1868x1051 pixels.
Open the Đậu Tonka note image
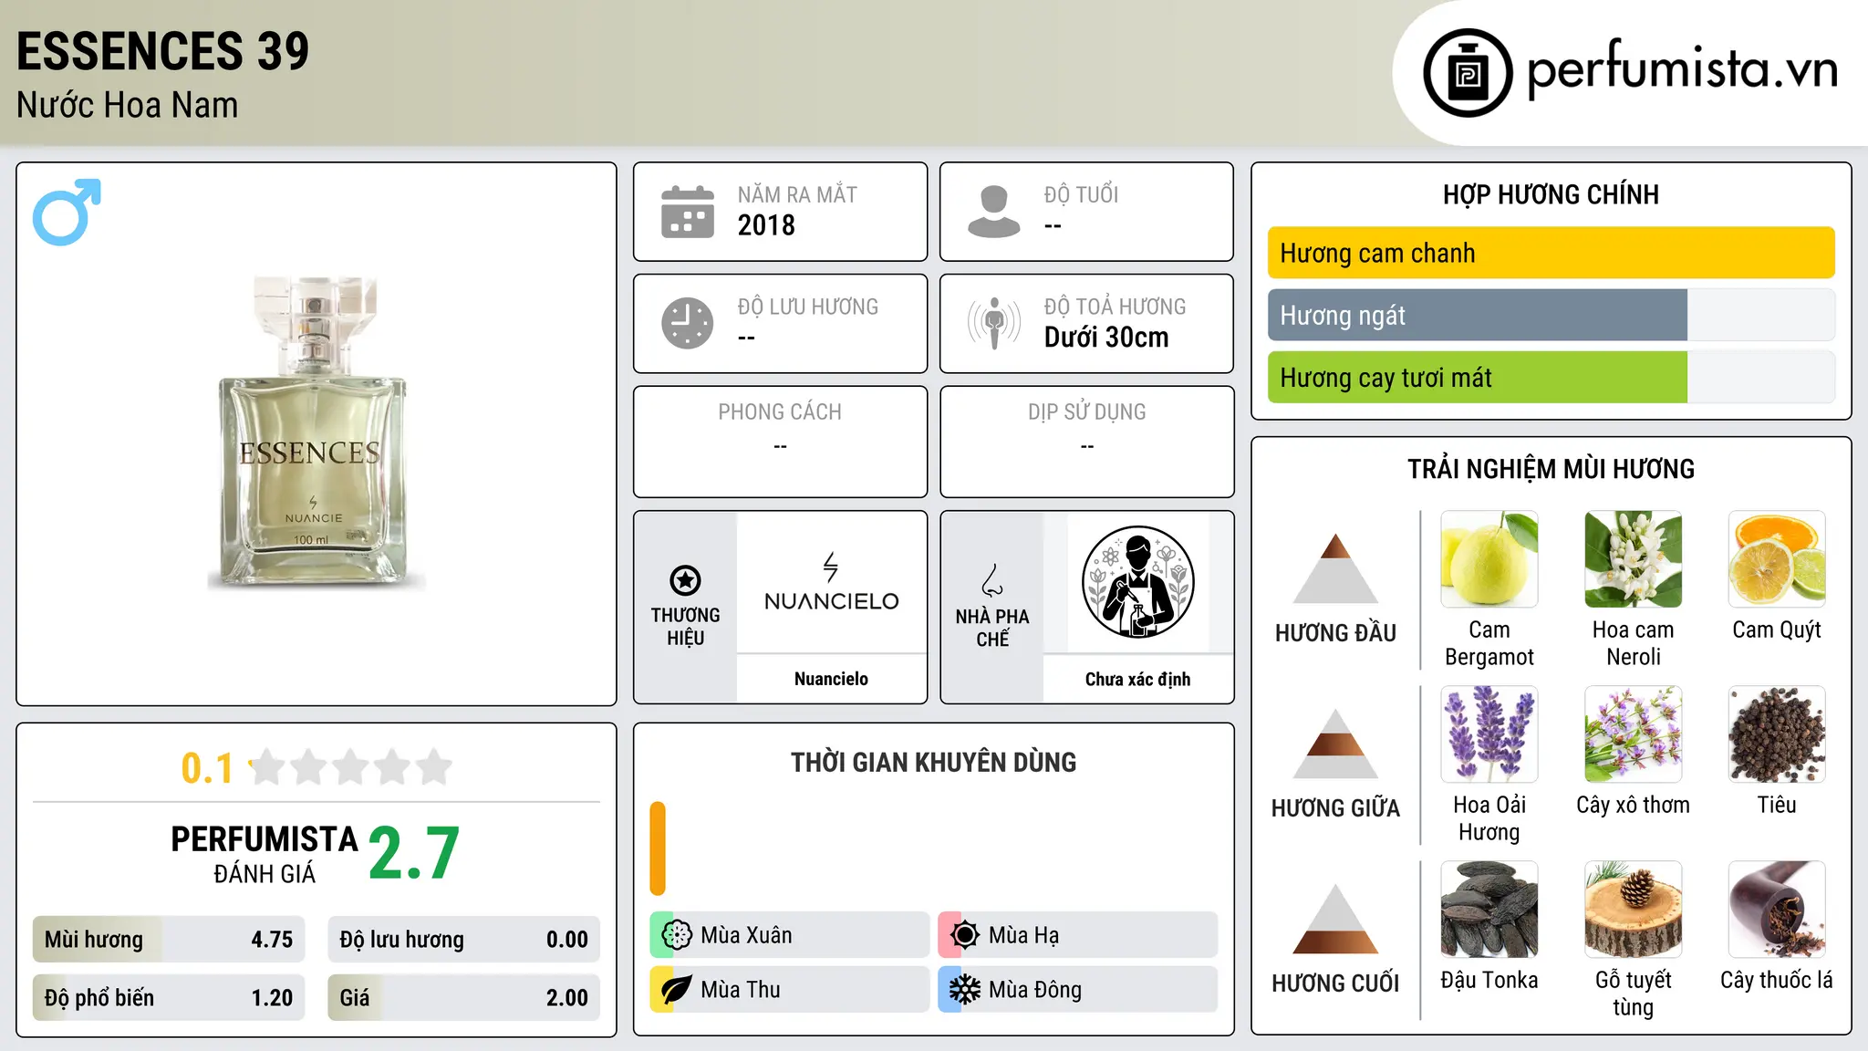(x=1489, y=910)
